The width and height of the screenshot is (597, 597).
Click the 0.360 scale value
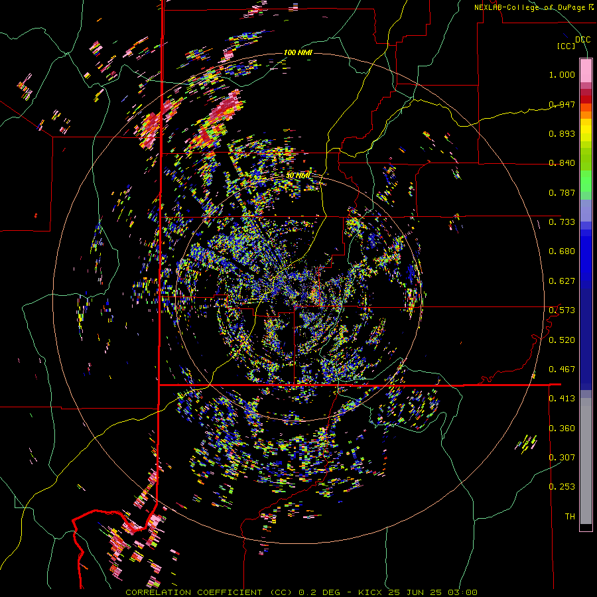pos(562,428)
